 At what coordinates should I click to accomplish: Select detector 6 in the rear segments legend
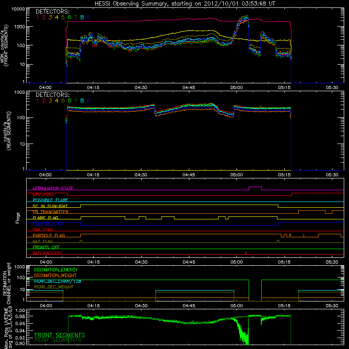pyautogui.click(x=69, y=101)
